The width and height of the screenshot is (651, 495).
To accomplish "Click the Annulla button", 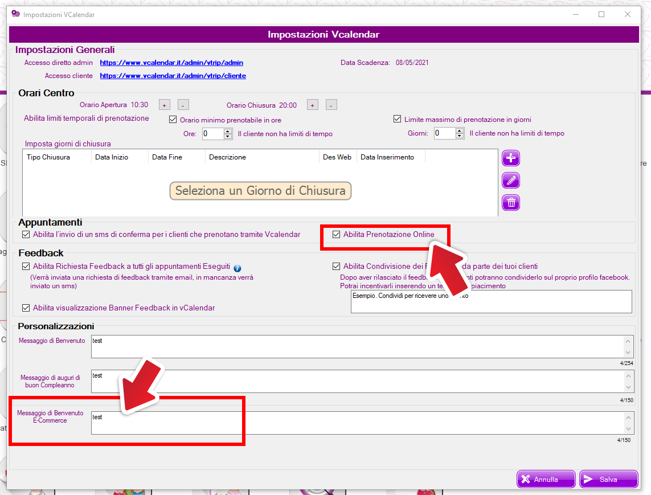I will pos(546,479).
